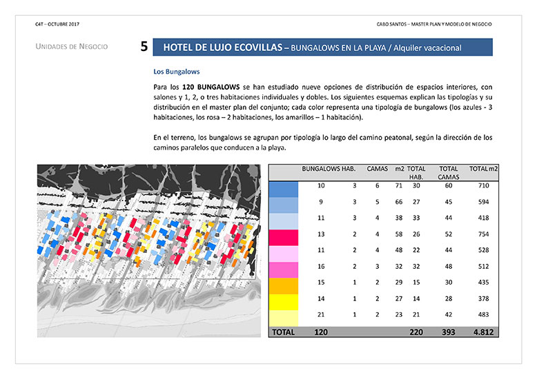The image size is (537, 379).
Task: Select the medium blue swatch with 9 bungalows
Action: point(283,205)
